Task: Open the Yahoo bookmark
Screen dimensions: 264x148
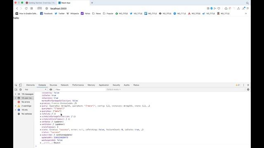Action: [x=85, y=14]
